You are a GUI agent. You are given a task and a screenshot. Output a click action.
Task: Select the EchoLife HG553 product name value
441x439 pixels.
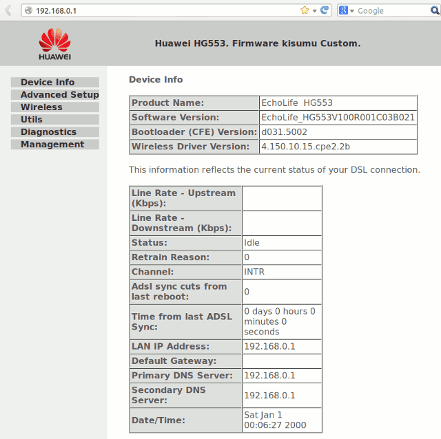pos(297,103)
